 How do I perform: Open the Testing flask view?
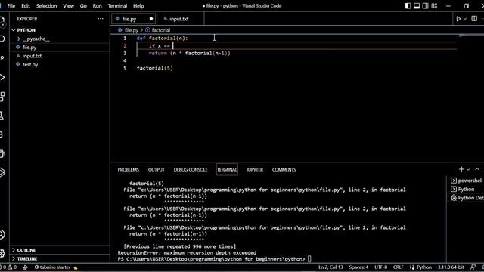pos(2,116)
